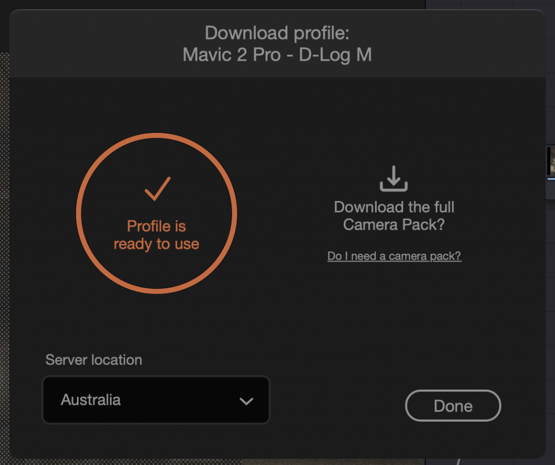
Task: Click the 'Australia' text in the combo box
Action: click(91, 400)
